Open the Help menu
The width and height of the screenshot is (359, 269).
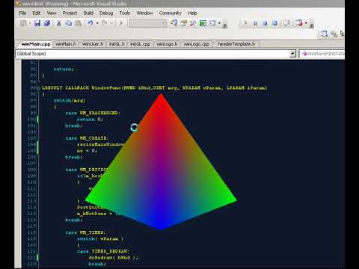(x=192, y=13)
